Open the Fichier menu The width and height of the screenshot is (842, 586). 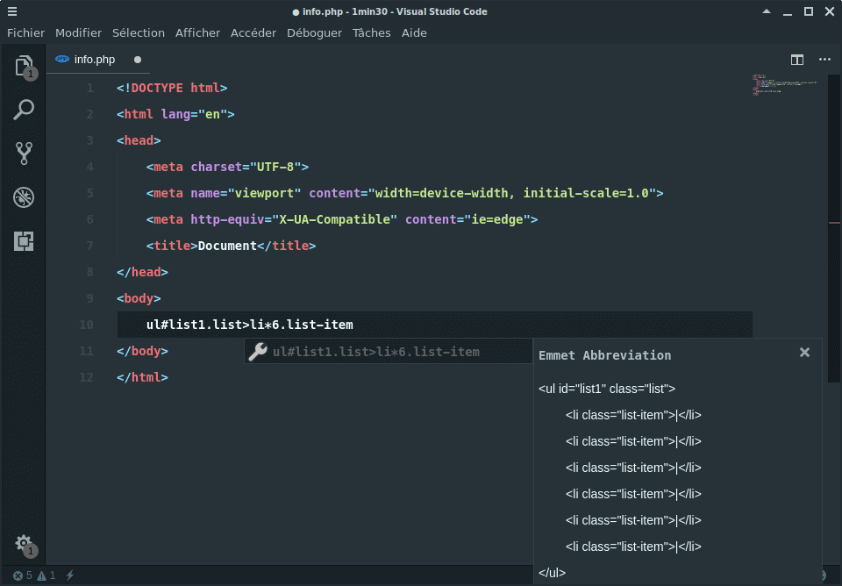(25, 32)
